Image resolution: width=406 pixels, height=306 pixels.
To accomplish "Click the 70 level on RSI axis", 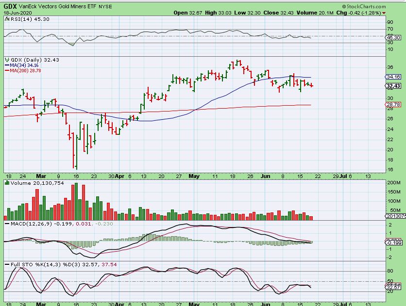I will pyautogui.click(x=390, y=29).
